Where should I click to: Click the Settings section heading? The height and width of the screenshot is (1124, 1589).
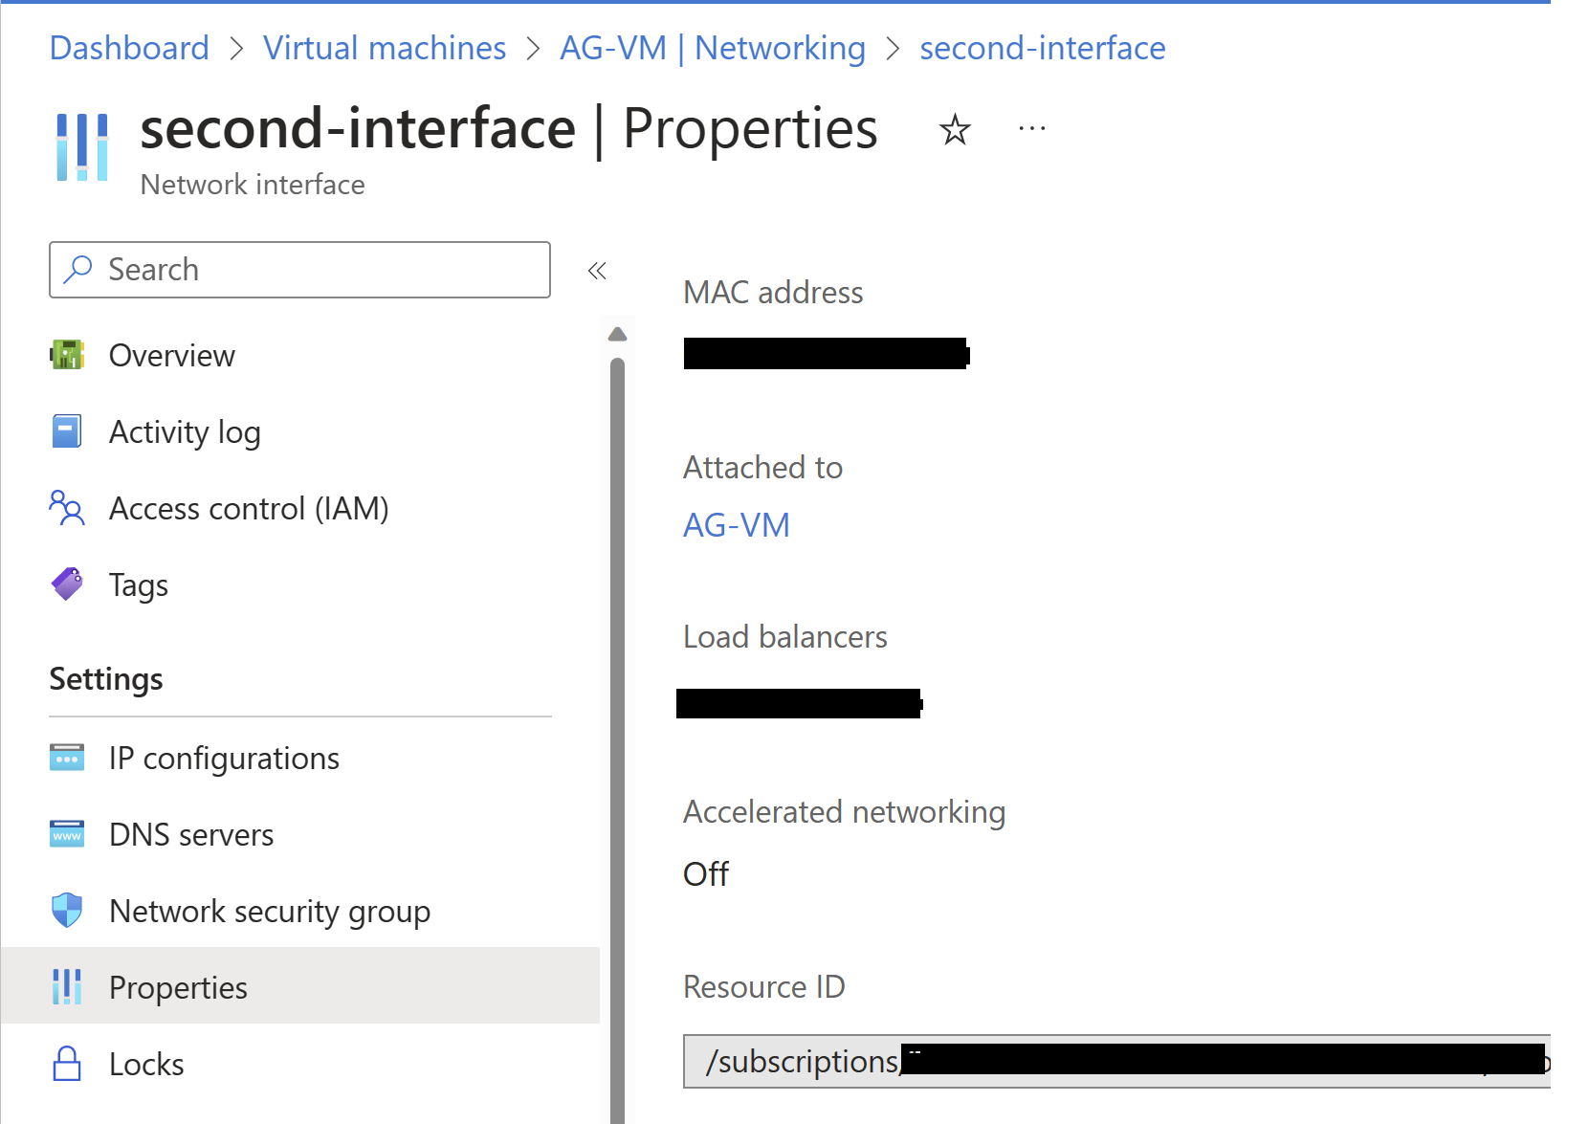[x=106, y=678]
